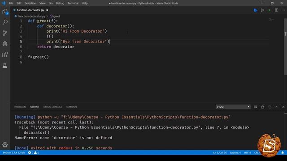Open the Explorer view in the activity bar

pyautogui.click(x=5, y=12)
